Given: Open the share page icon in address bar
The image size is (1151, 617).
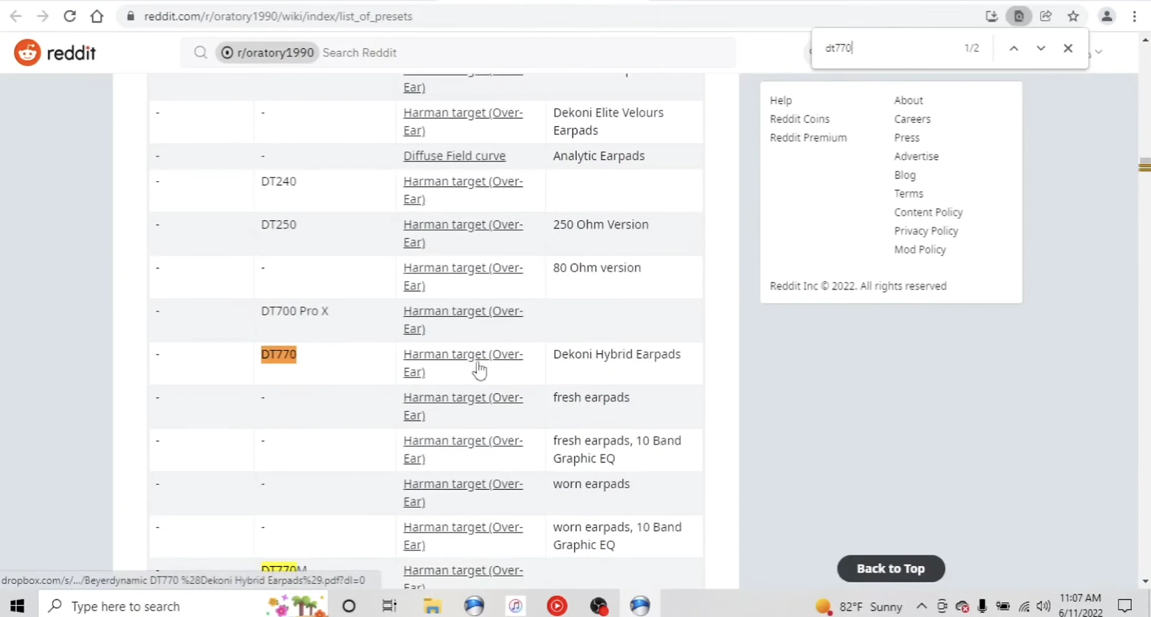Looking at the screenshot, I should pos(1046,17).
